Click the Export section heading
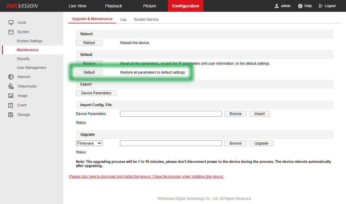The image size is (346, 204). point(86,84)
